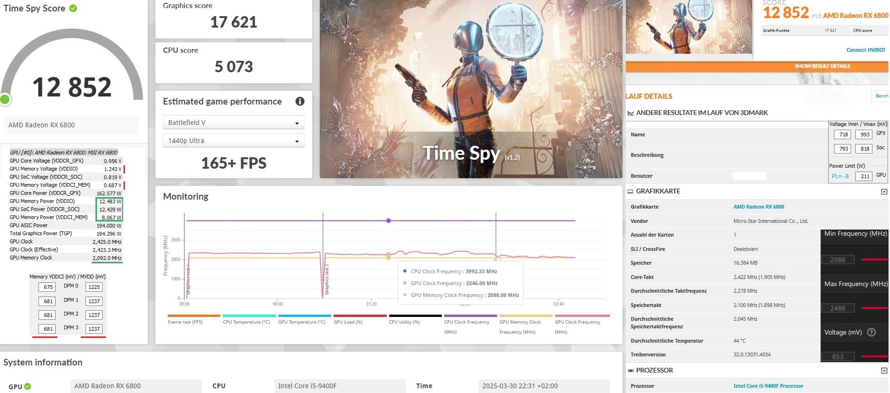890x393 pixels.
Task: Open the AMD Radeon RX 6800 Grafikkarte link
Action: [759, 207]
